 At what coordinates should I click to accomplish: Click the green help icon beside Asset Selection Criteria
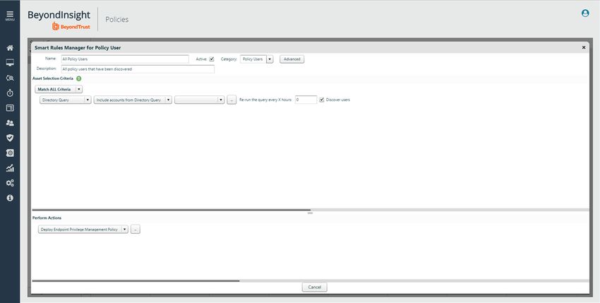click(x=79, y=78)
